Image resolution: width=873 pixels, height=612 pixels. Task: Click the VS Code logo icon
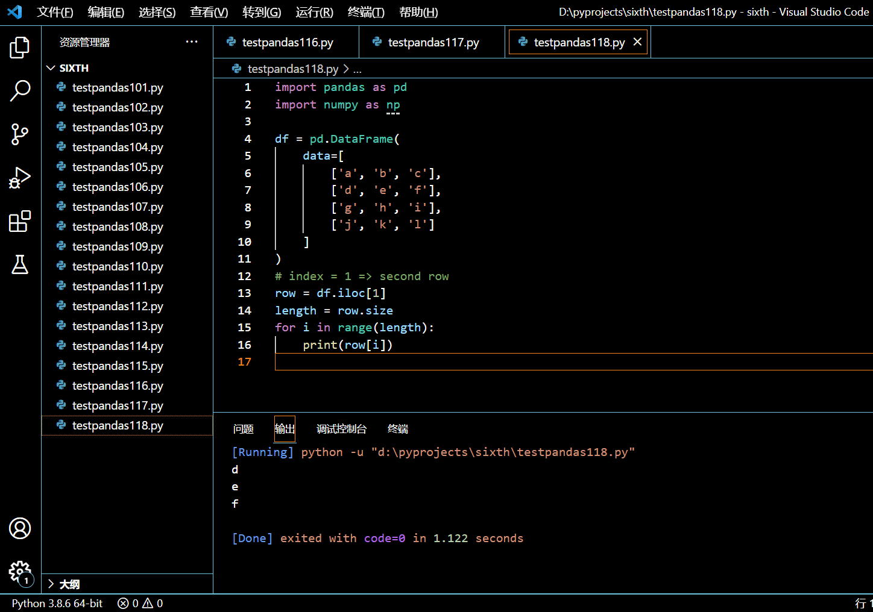point(14,11)
